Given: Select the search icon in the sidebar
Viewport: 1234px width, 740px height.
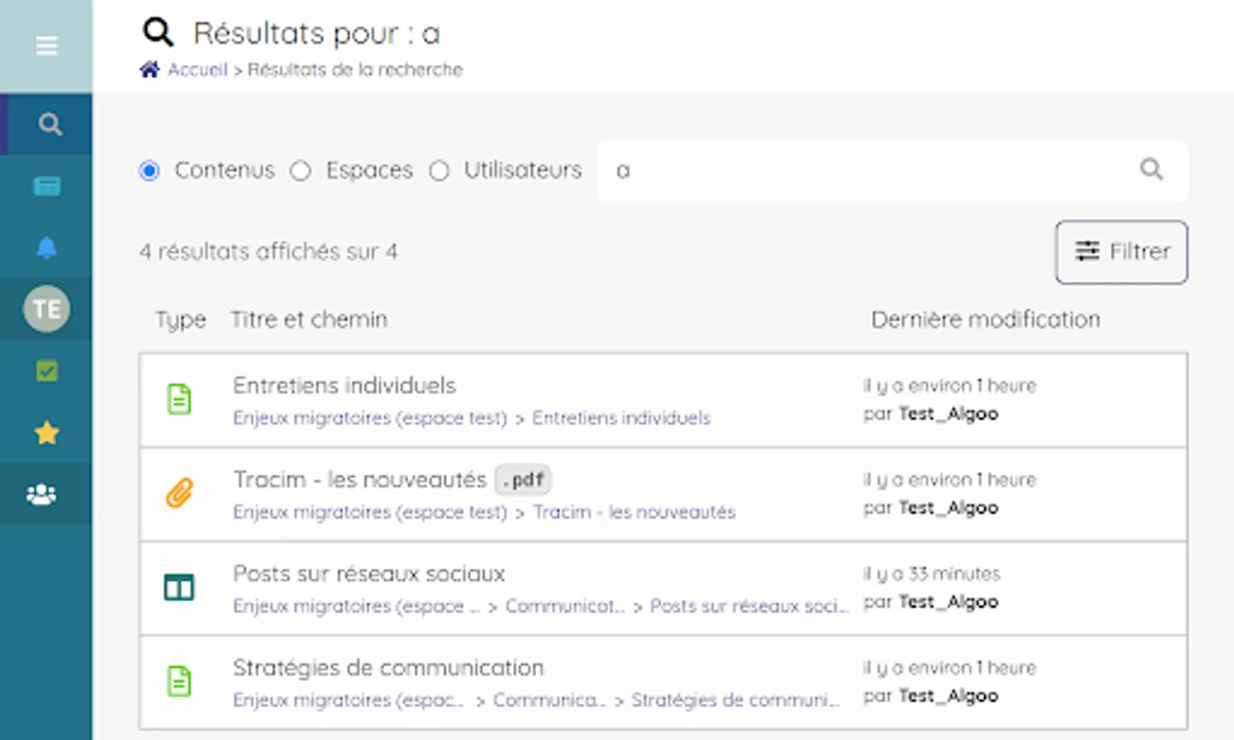Looking at the screenshot, I should [49, 123].
